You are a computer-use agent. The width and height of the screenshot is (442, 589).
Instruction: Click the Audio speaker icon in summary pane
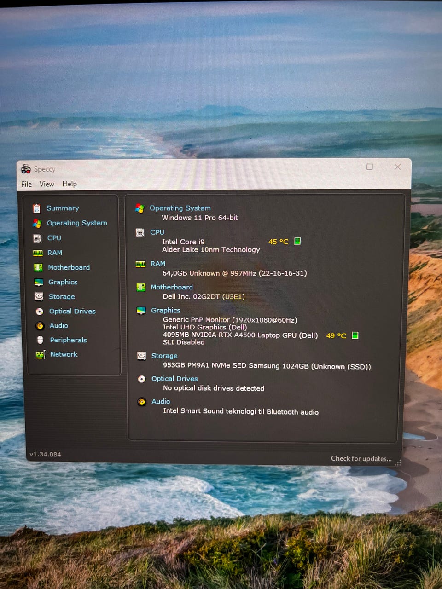[142, 402]
